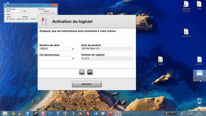This screenshot has width=206, height=116.
Task: Open File Explorer from the taskbar
Action: click(5, 113)
